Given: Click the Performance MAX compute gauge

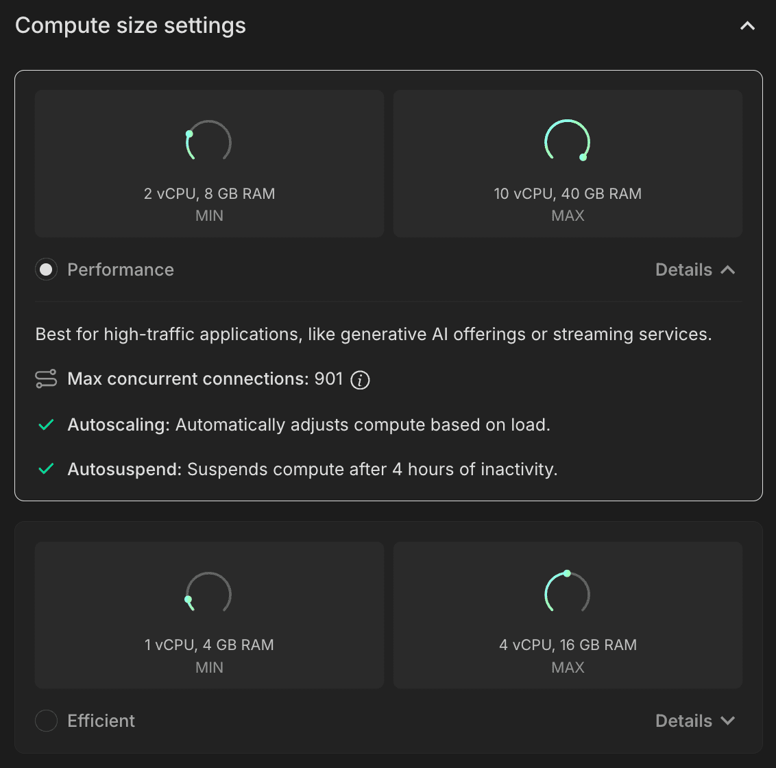Looking at the screenshot, I should [x=568, y=141].
